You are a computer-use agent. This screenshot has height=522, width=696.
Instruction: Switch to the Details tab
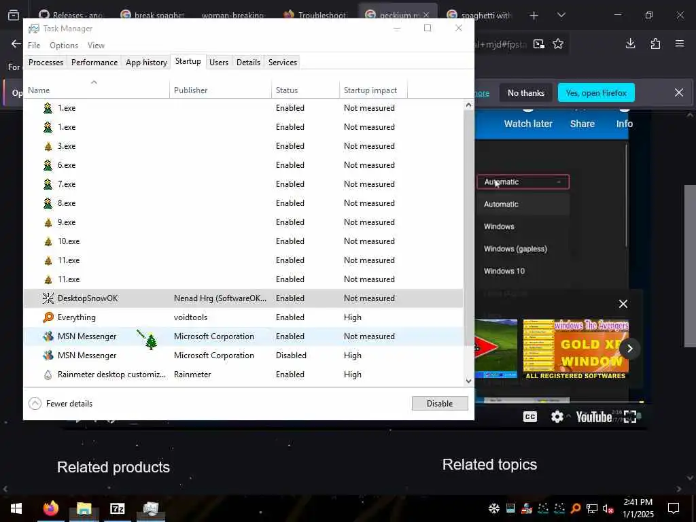(248, 62)
